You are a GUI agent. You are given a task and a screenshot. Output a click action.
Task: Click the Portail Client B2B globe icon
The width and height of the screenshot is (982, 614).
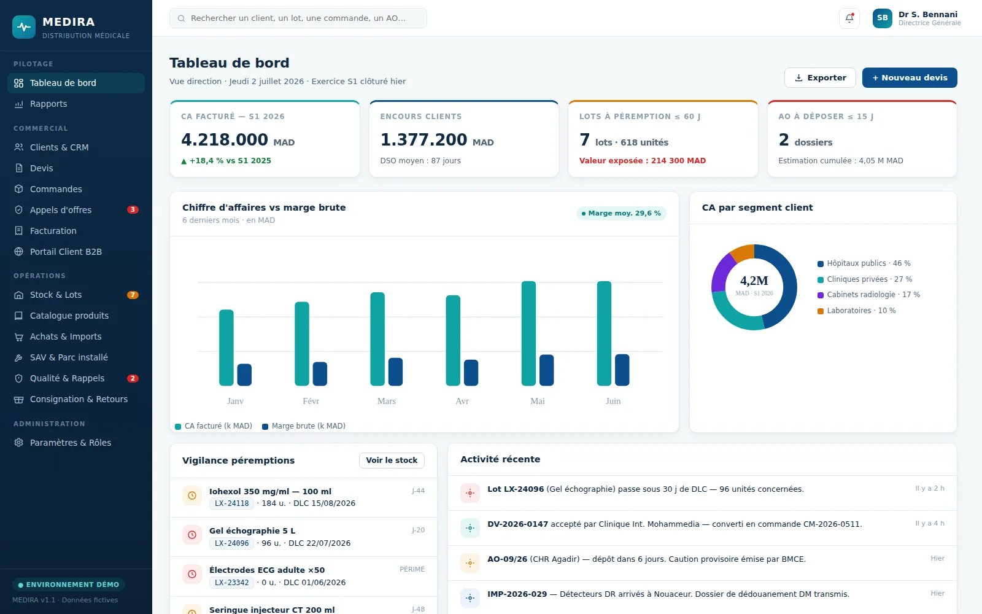tap(19, 252)
